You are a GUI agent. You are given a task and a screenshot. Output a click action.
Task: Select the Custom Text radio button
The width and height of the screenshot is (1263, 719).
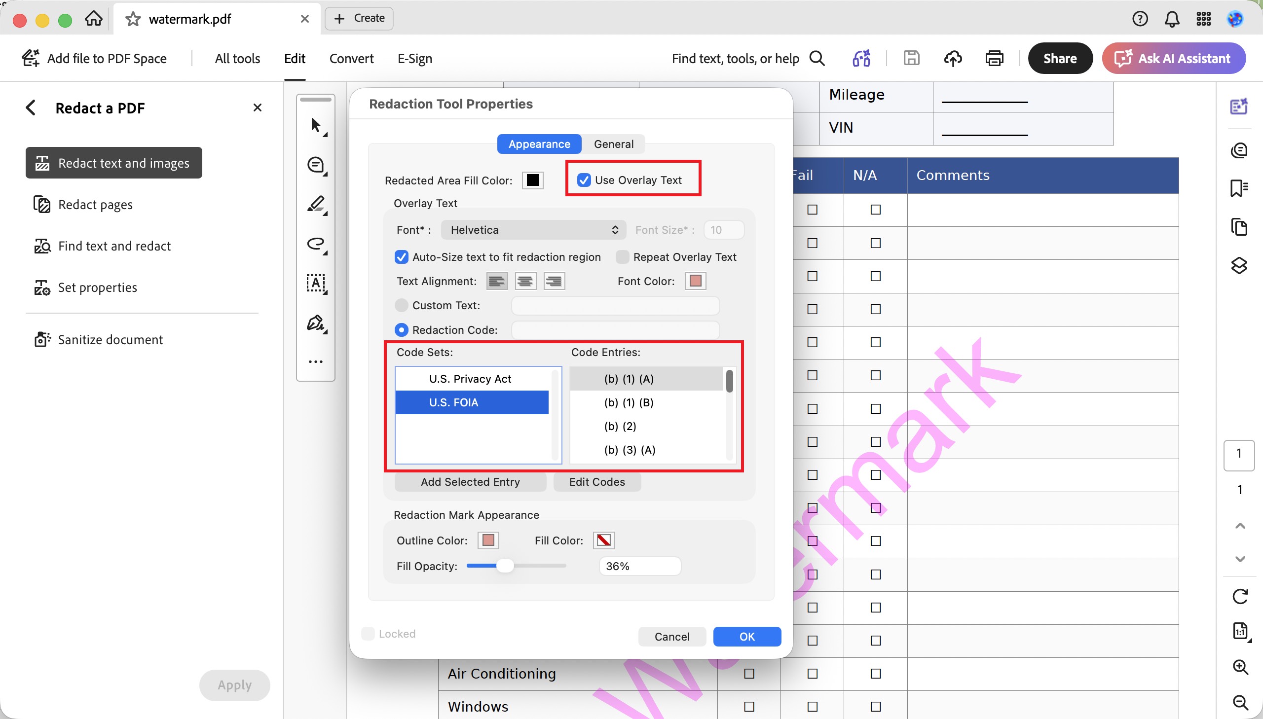(401, 305)
